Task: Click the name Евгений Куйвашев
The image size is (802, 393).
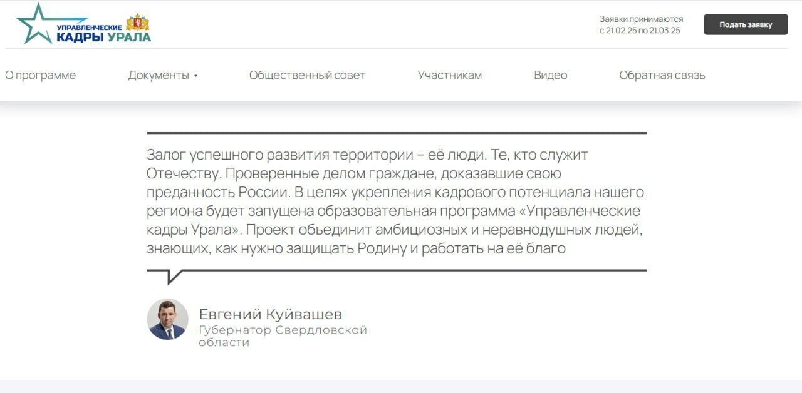Action: pos(271,314)
